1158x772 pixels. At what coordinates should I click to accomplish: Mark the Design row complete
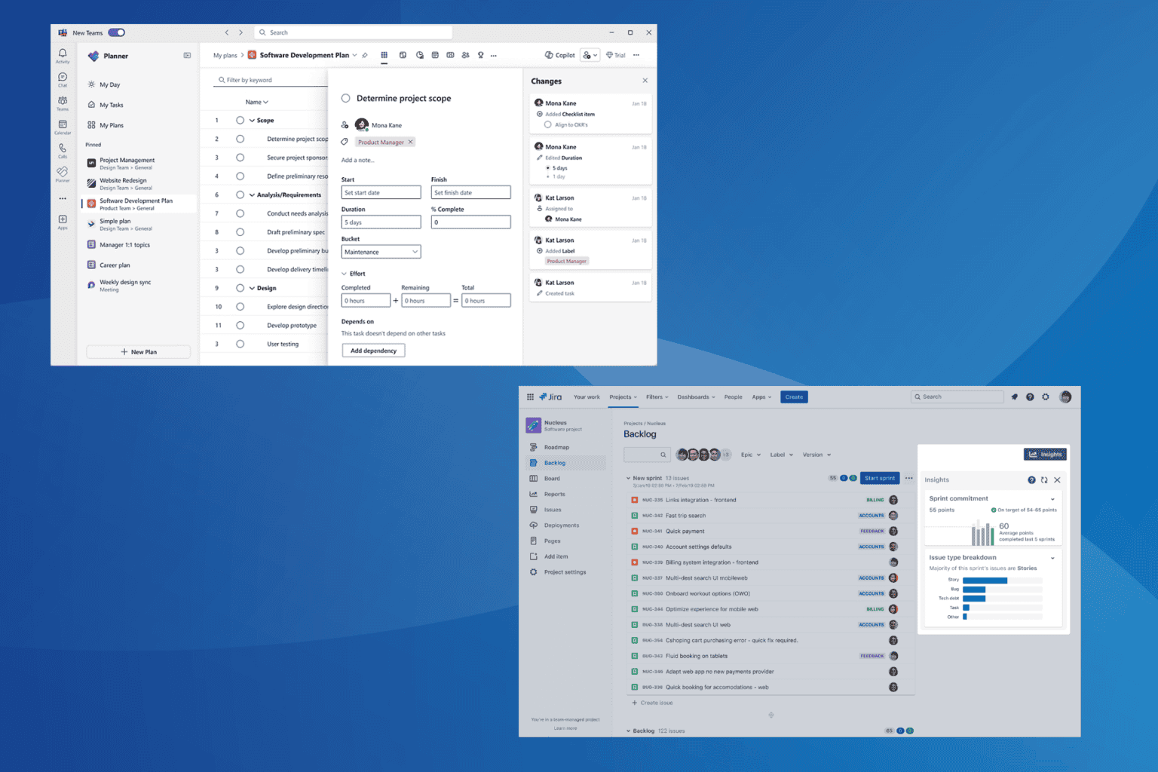(x=240, y=288)
